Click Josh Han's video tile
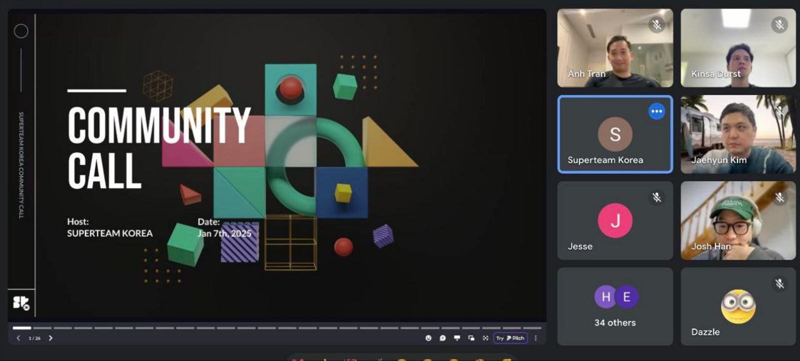 coord(738,220)
